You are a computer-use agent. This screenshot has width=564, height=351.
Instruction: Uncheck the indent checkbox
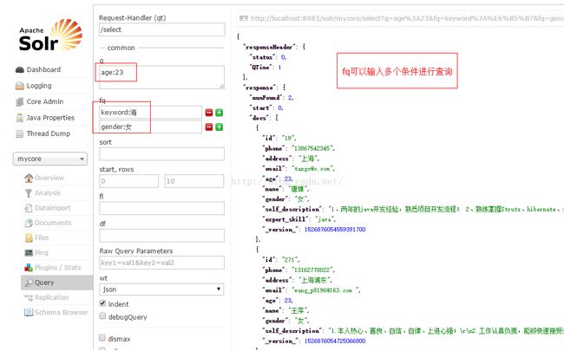pyautogui.click(x=103, y=303)
